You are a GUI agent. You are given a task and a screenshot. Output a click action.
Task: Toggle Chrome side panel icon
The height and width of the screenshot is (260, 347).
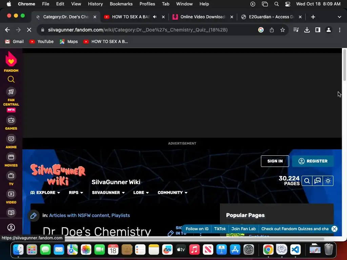(x=318, y=30)
